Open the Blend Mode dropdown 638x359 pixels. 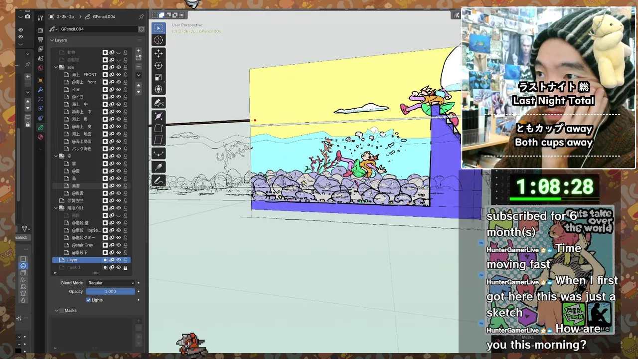pos(111,283)
